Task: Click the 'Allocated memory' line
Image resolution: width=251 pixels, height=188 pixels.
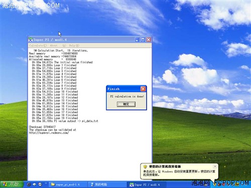Action: [53, 59]
